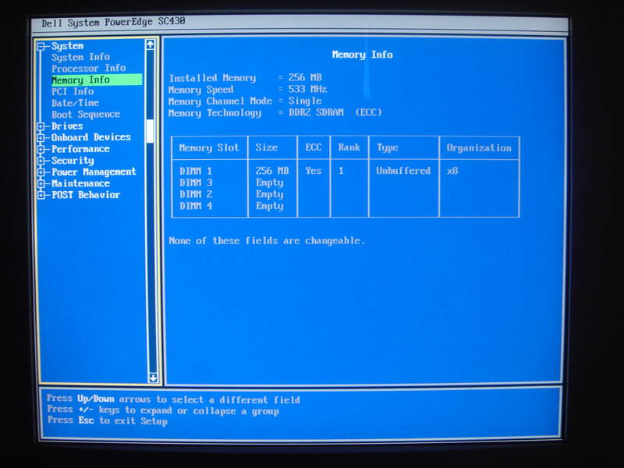Click the DIMM 1 row label
The height and width of the screenshot is (468, 624).
point(196,171)
